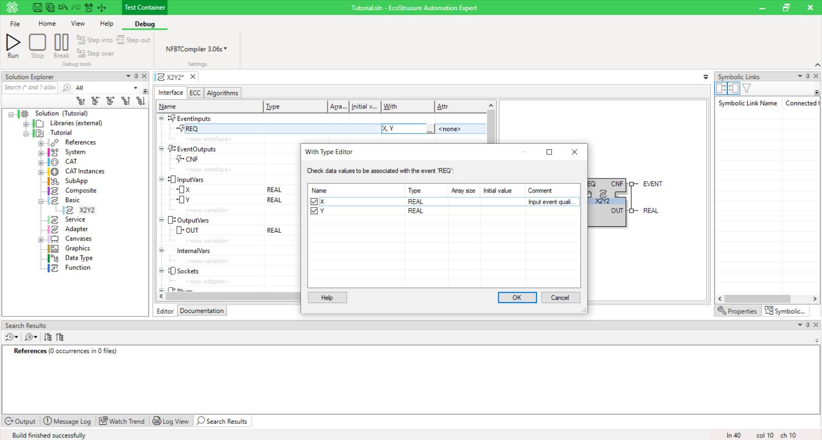
Task: Expand the Canvases node
Action: point(41,240)
